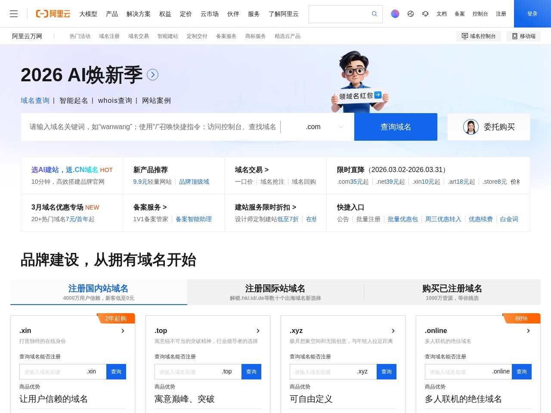Click the globe language icon
The image size is (551, 413).
(x=410, y=14)
